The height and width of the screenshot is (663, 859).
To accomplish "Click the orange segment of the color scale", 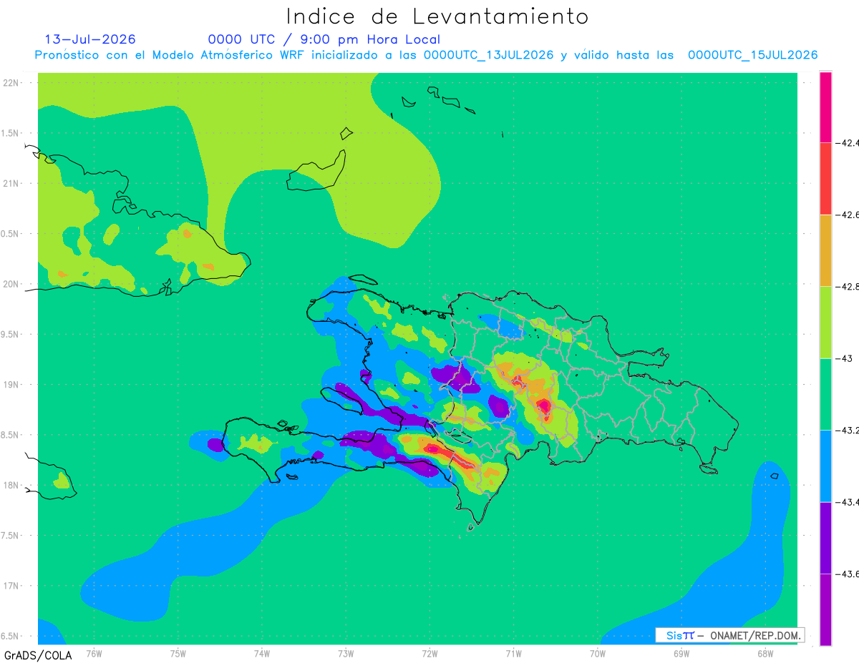I will (825, 251).
